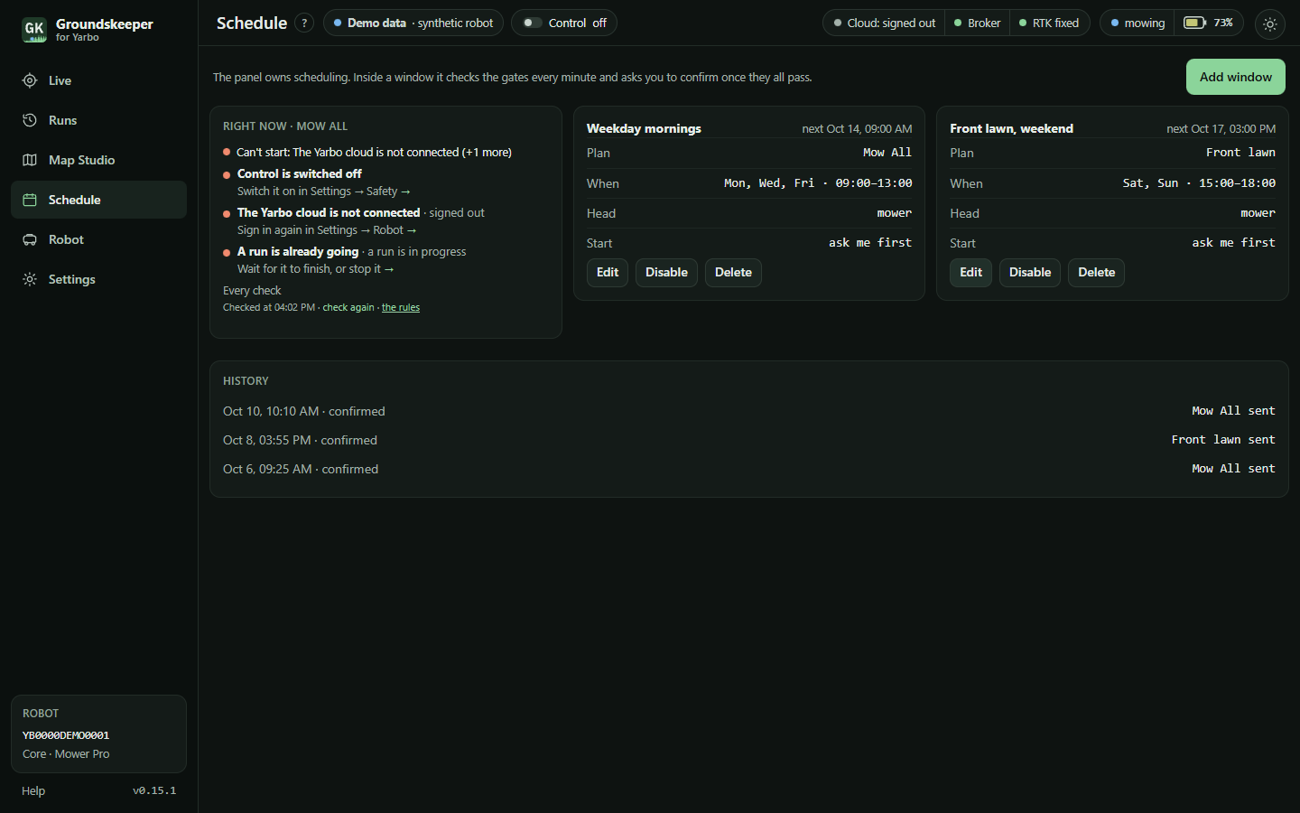Click the Oct 6, 09:25 AM history entry

749,469
